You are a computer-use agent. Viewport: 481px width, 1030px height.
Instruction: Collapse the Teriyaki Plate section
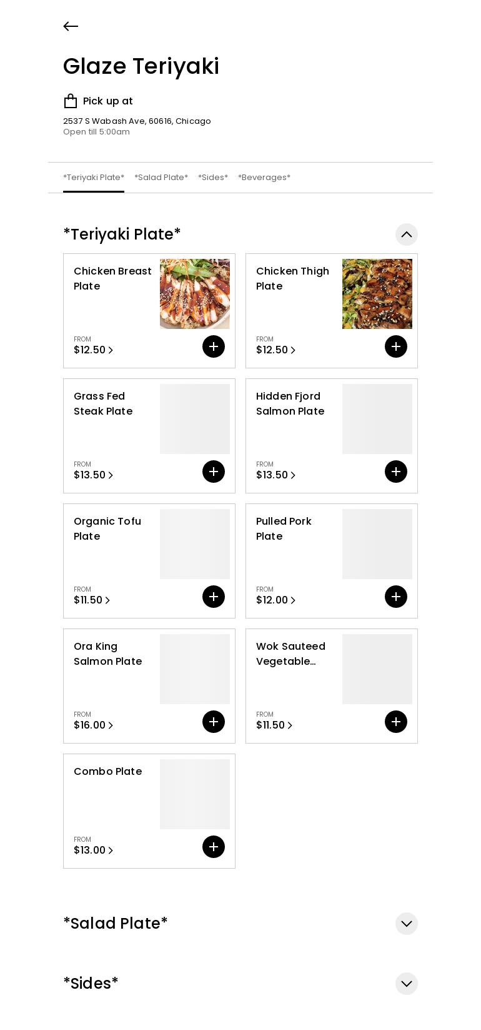tap(407, 235)
